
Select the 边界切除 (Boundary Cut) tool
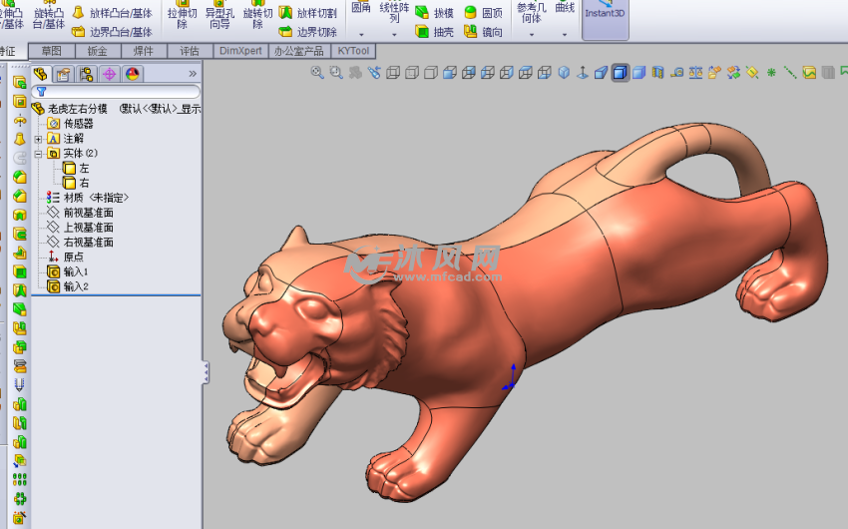pos(308,32)
